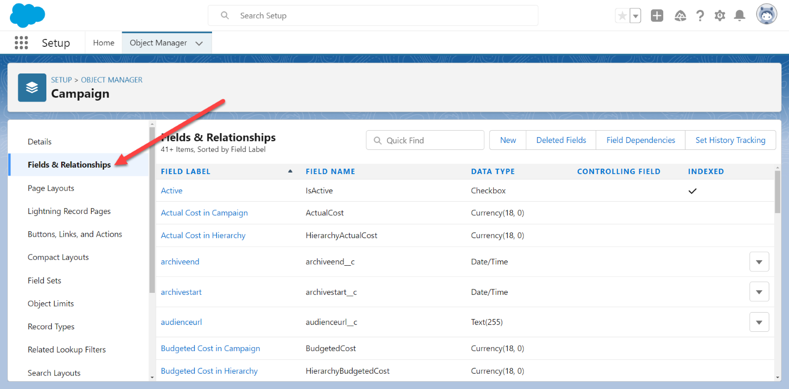The height and width of the screenshot is (389, 789).
Task: Open the Active field link
Action: (172, 191)
